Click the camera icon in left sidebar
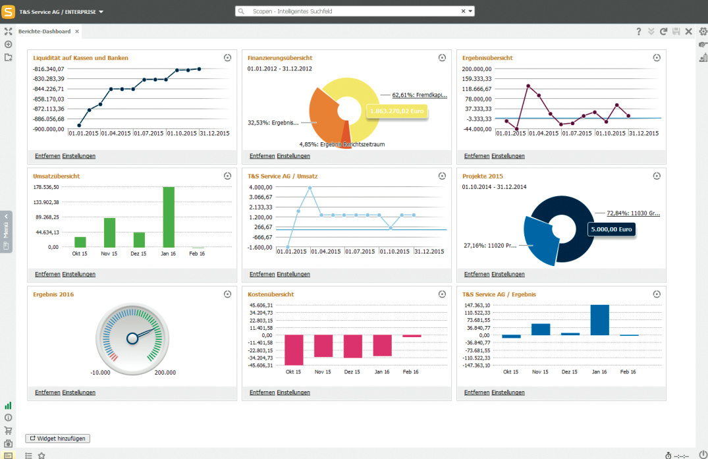The width and height of the screenshot is (708, 459). tap(8, 443)
